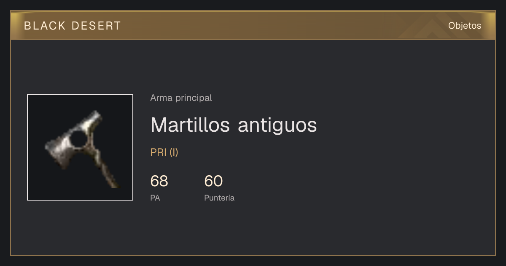Click the Puntería stat label
506x266 pixels.
click(x=219, y=198)
